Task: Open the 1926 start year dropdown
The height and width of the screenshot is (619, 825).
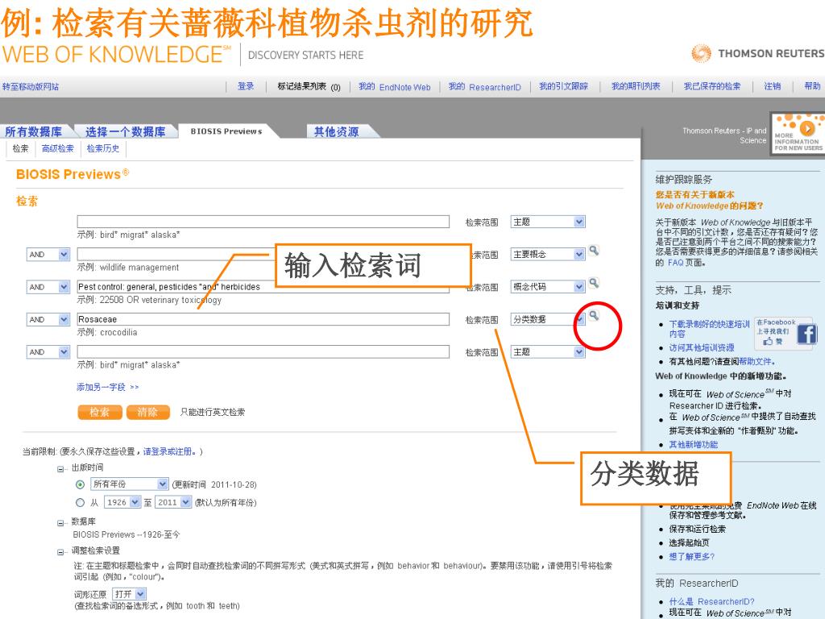Action: click(x=122, y=502)
